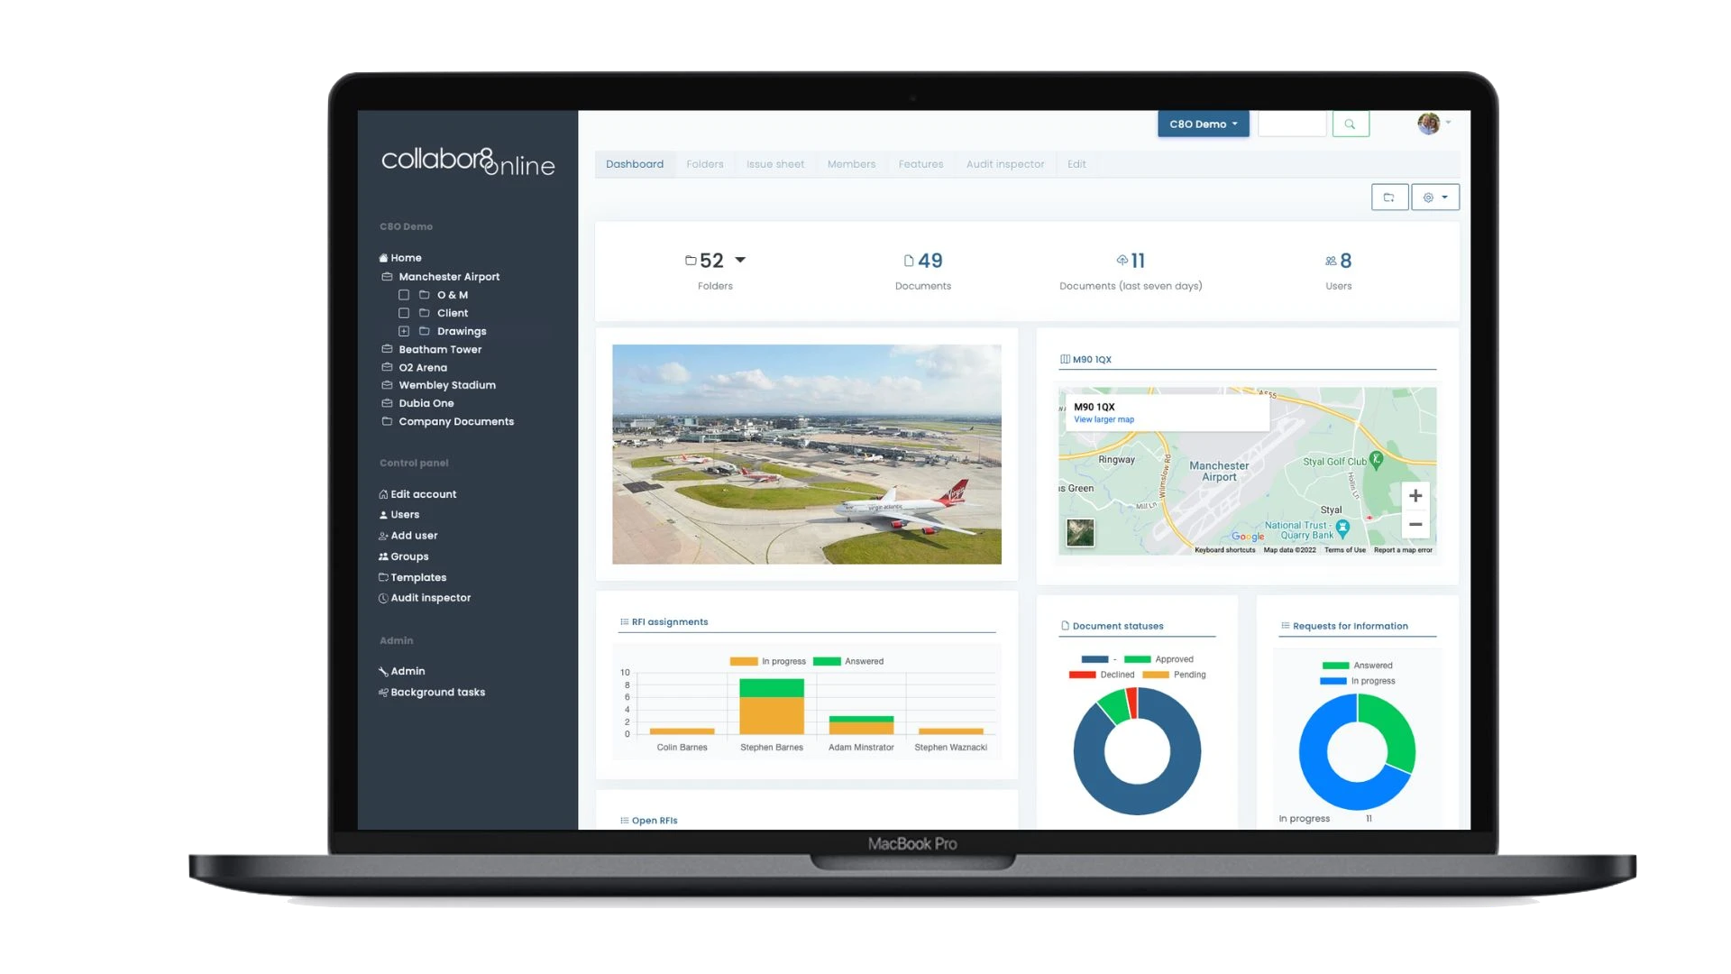The image size is (1731, 974).
Task: Toggle the Folders count dropdown arrow
Action: tap(739, 259)
